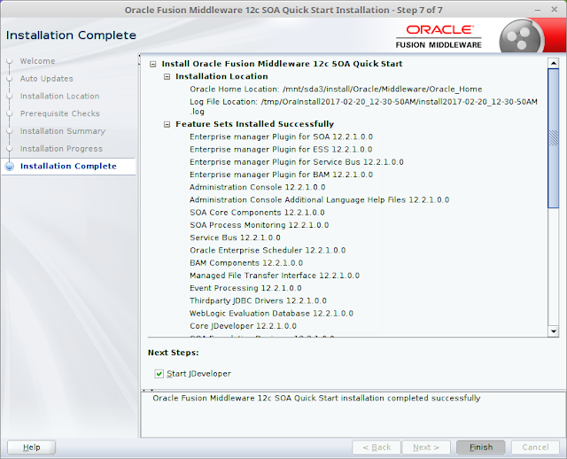Collapse the Installation Location node
Image resolution: width=567 pixels, height=459 pixels.
tap(167, 77)
